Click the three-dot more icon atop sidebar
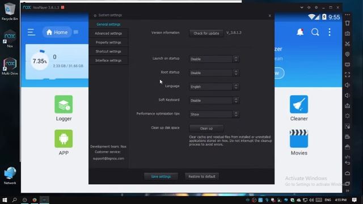Screen dimensions: 363x204 pyautogui.click(x=347, y=15)
